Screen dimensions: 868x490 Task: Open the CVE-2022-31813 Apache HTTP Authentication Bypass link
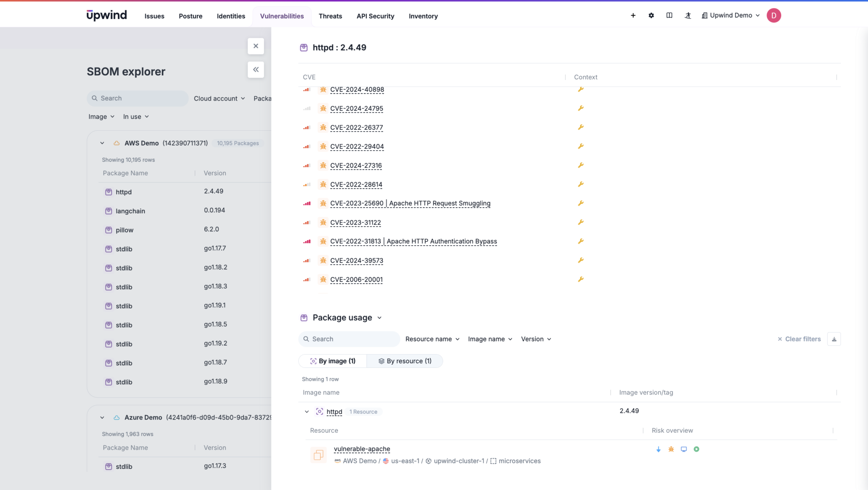(413, 241)
